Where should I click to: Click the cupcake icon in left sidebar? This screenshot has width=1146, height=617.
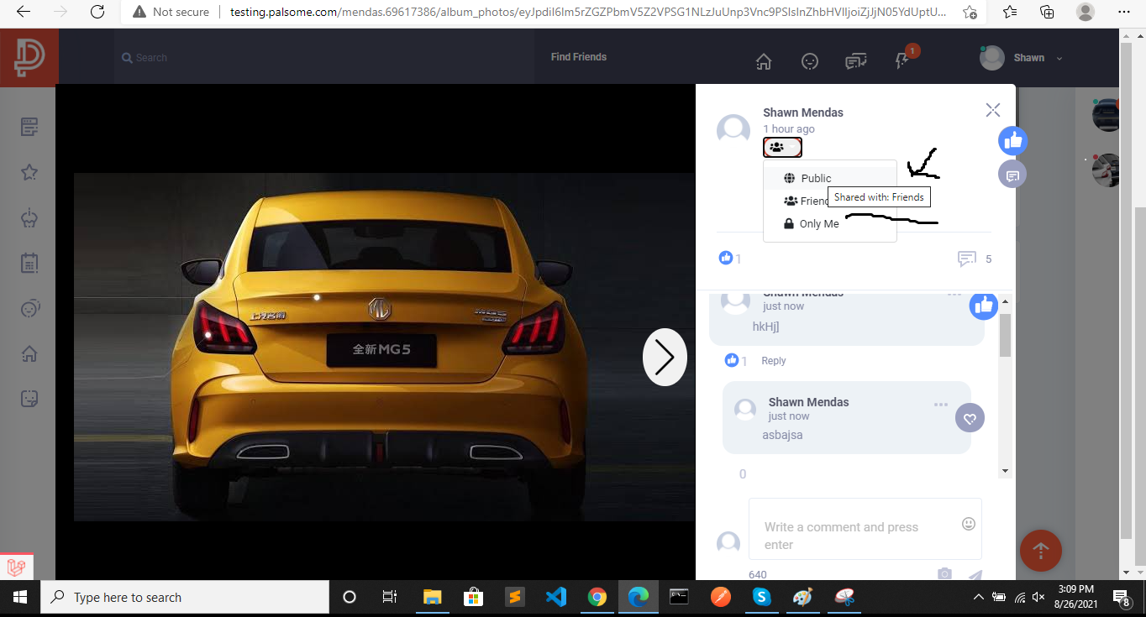pyautogui.click(x=29, y=217)
